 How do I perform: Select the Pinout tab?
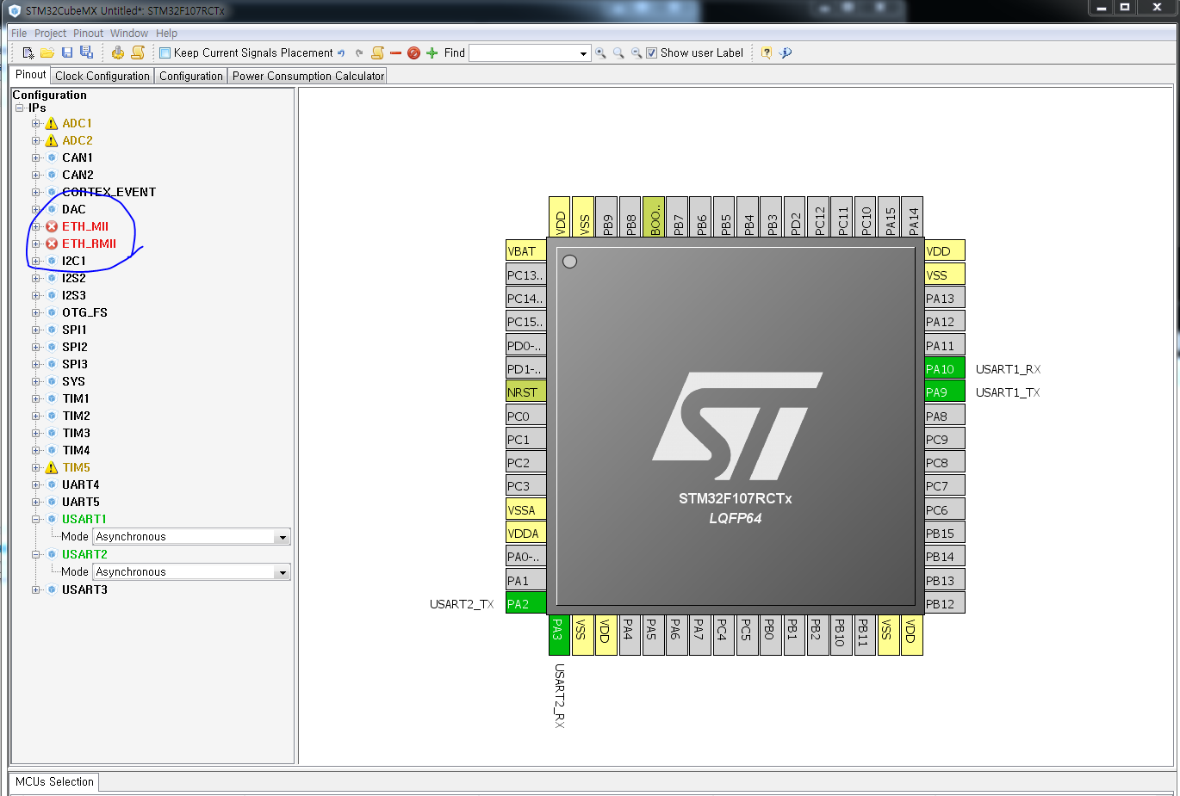coord(30,75)
